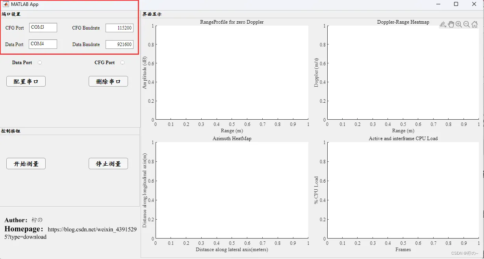The height and width of the screenshot is (259, 484).
Task: Click the '% CPU Load' axis label
Action: pos(316,190)
